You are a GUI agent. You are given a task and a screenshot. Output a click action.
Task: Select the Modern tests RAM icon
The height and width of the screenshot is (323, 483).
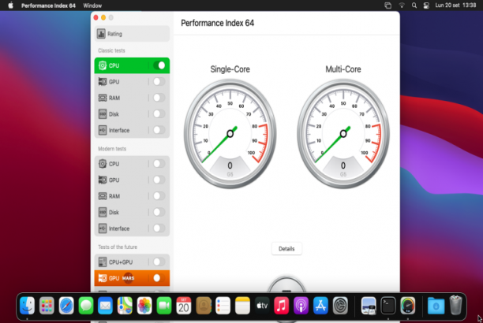[x=103, y=196]
